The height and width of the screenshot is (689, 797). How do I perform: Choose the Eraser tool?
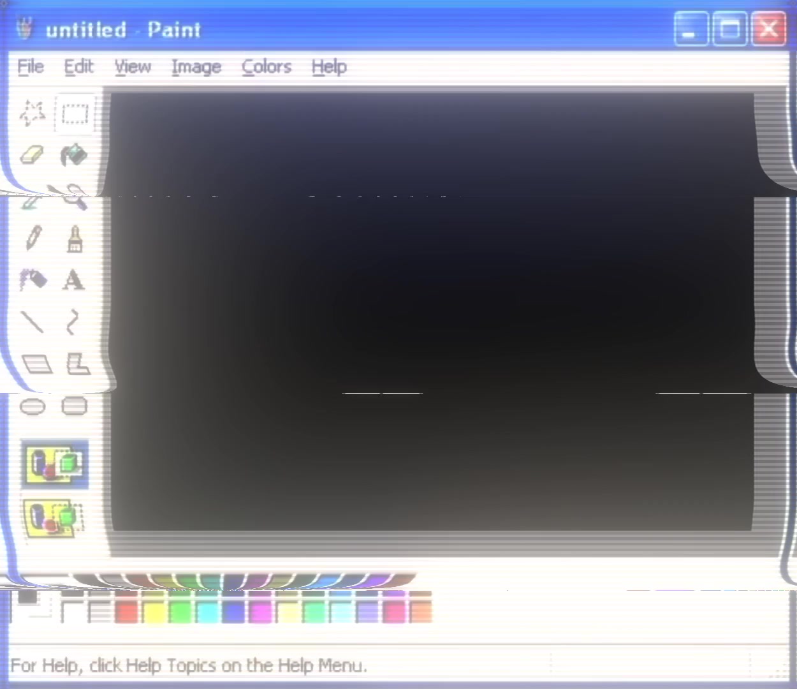(33, 155)
